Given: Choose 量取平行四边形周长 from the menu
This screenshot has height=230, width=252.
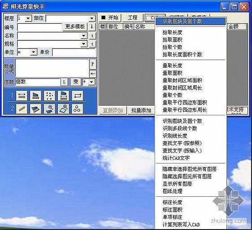Looking at the screenshot, I should point(191,110).
